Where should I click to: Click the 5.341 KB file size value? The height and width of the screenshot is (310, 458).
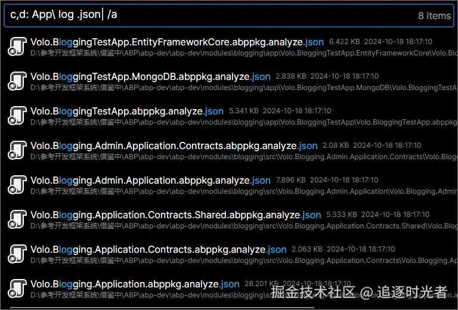coord(243,111)
